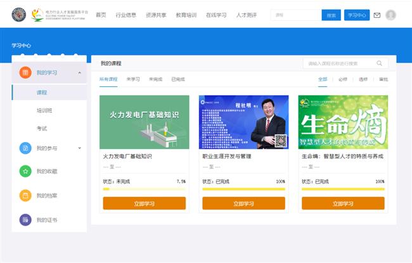Expand the 我的参与 section chevron
The image size is (412, 263).
[x=79, y=148]
